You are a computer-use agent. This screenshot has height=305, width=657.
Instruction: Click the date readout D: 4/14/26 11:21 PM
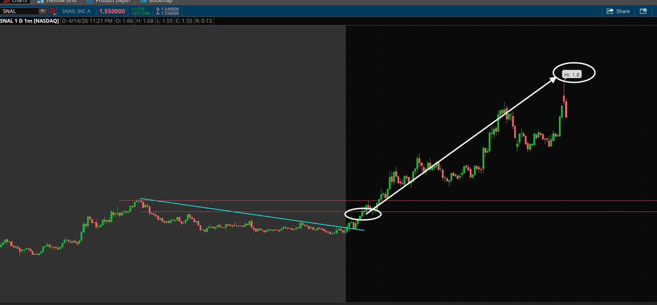coord(87,21)
